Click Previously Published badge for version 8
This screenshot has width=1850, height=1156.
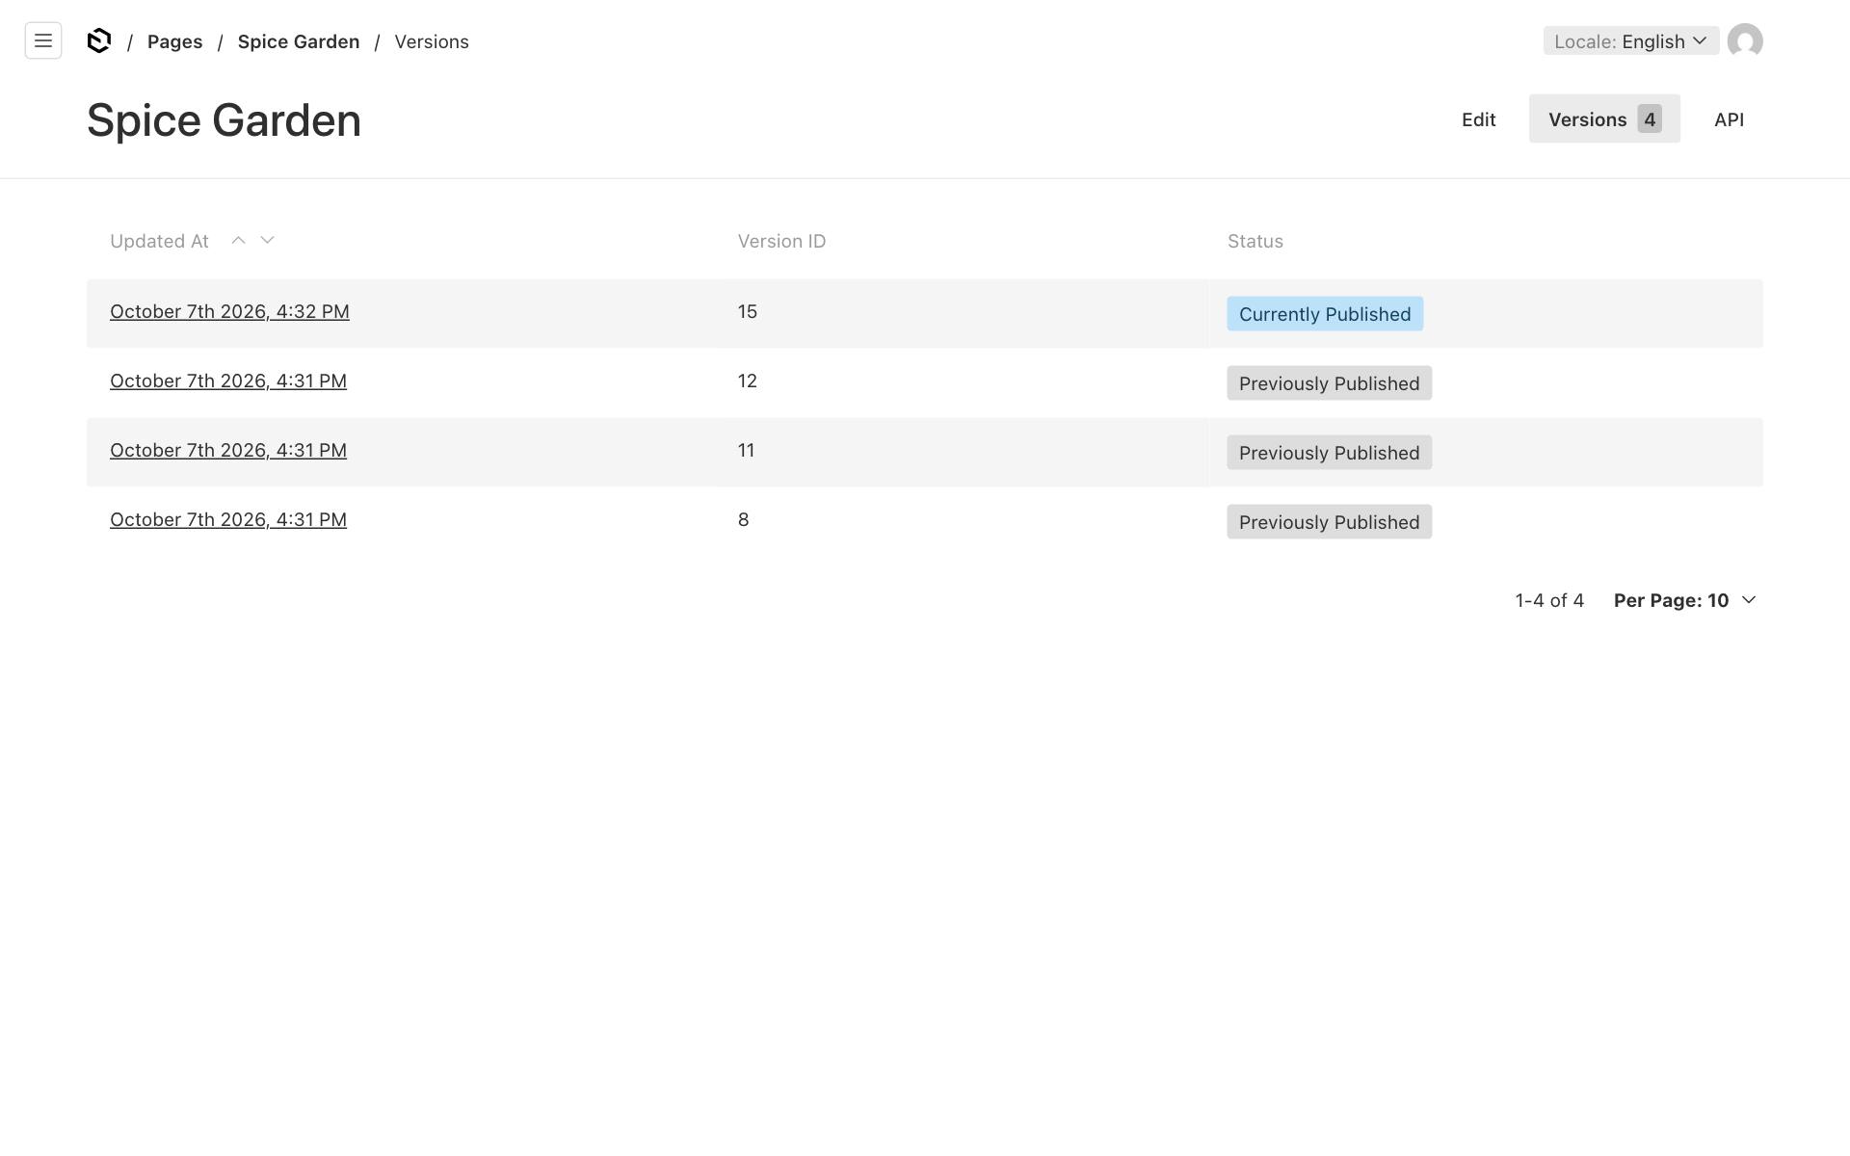(x=1329, y=522)
